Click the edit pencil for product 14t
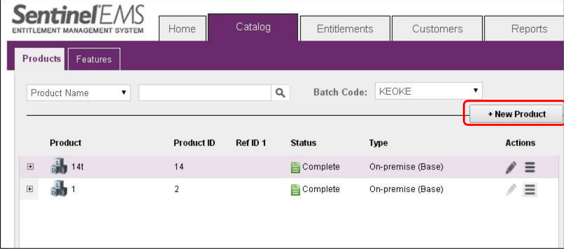The width and height of the screenshot is (564, 250). point(510,168)
